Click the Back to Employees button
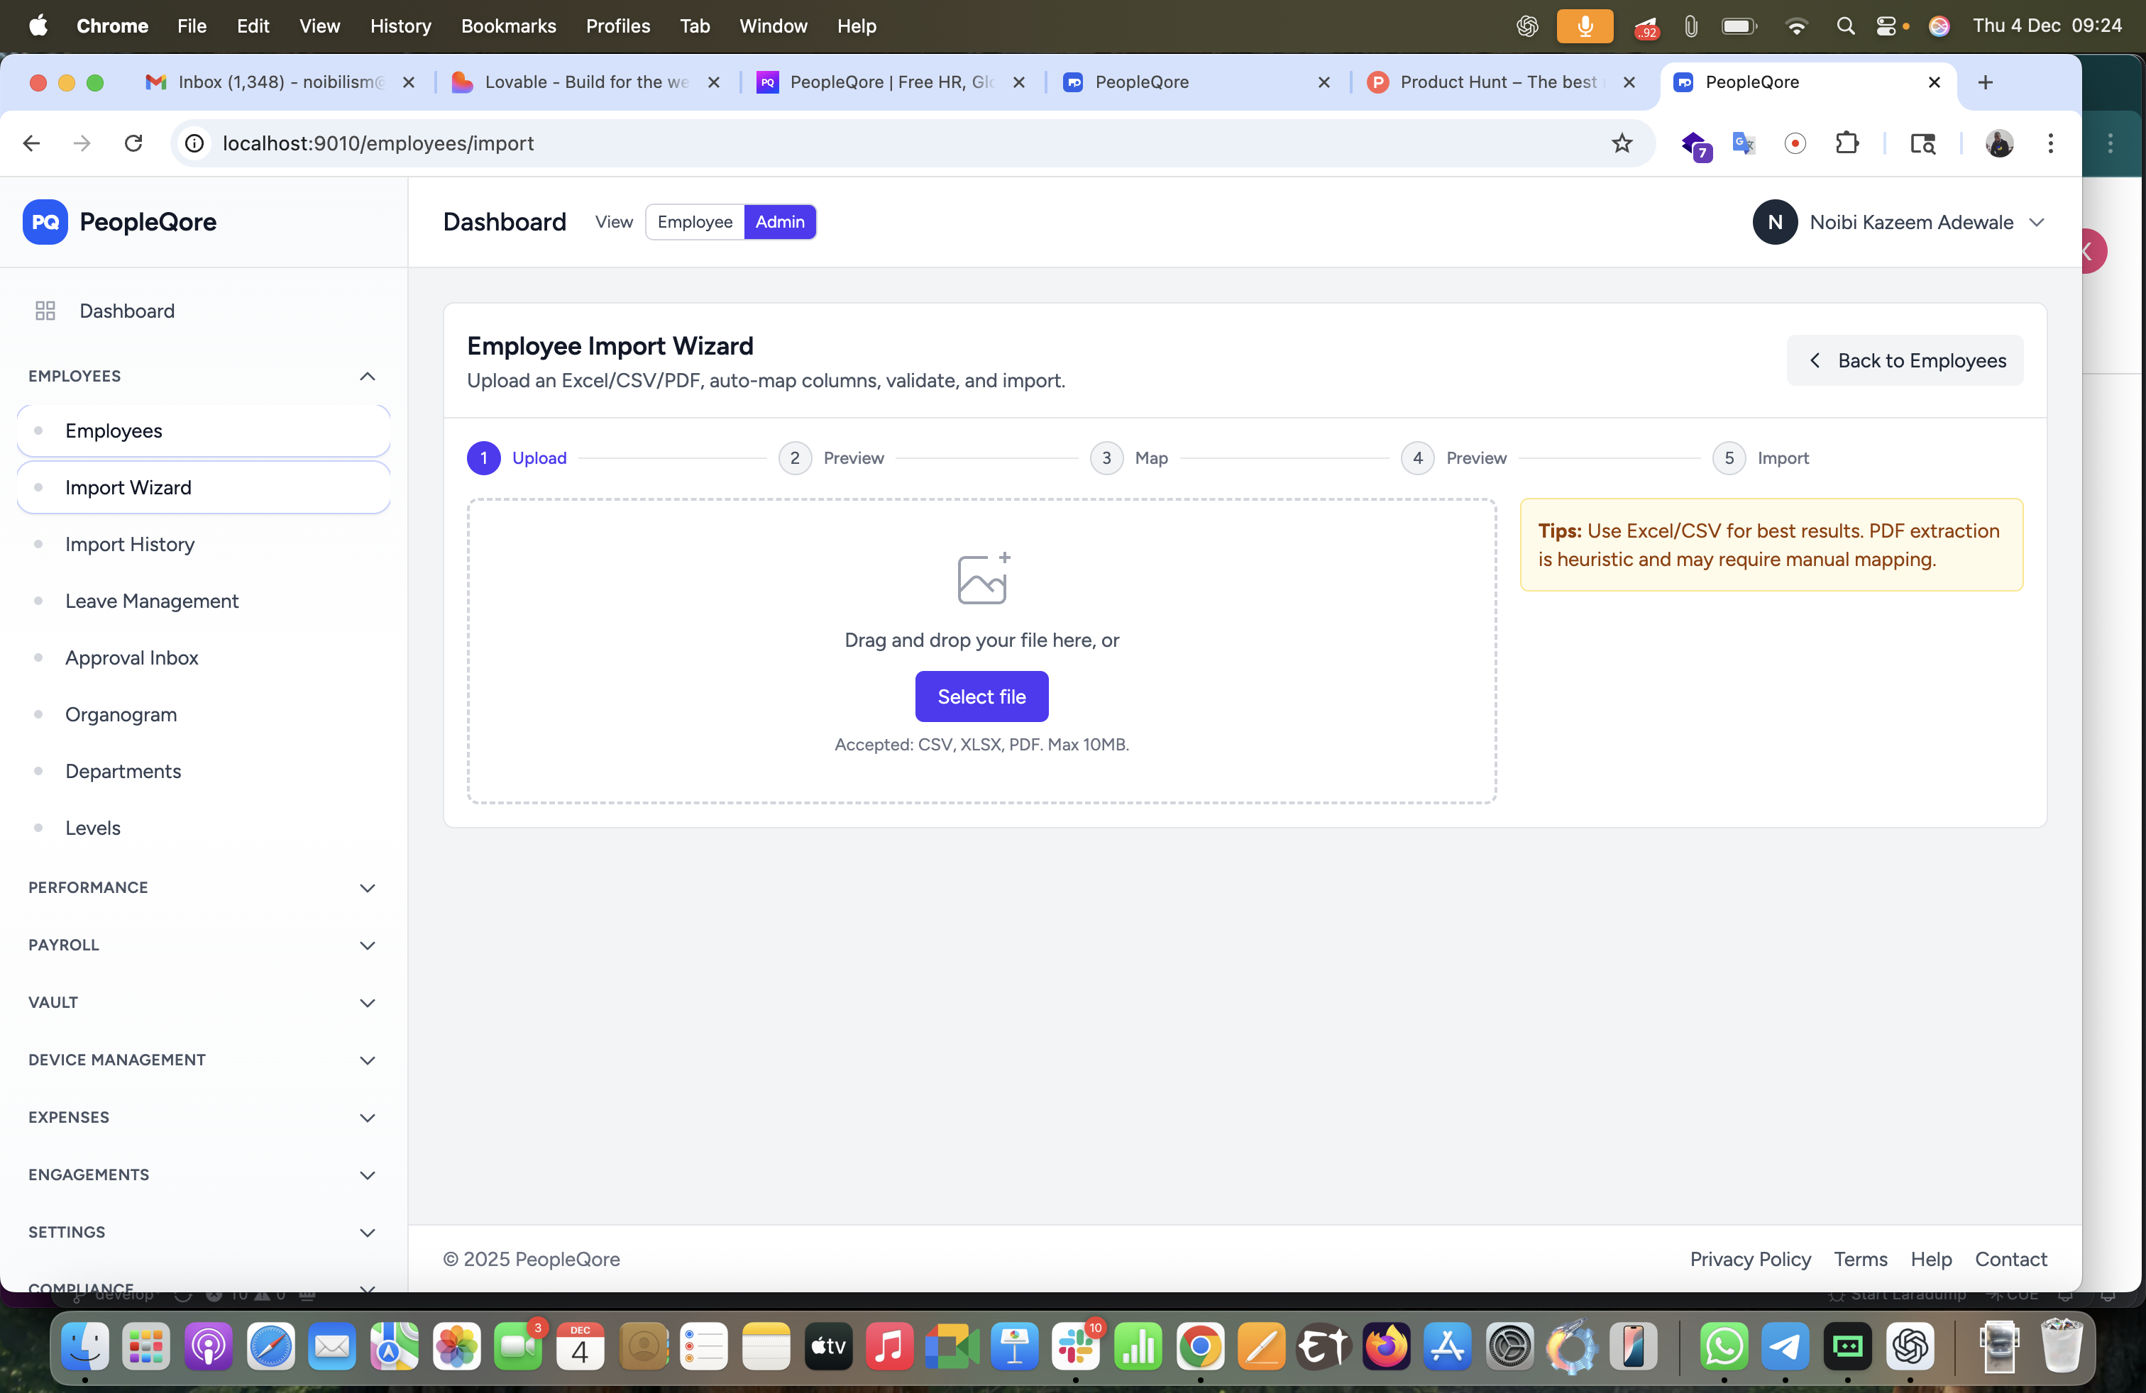 (1904, 360)
